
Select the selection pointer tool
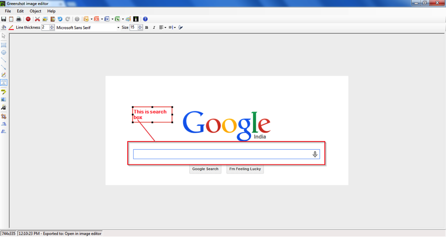click(x=4, y=36)
